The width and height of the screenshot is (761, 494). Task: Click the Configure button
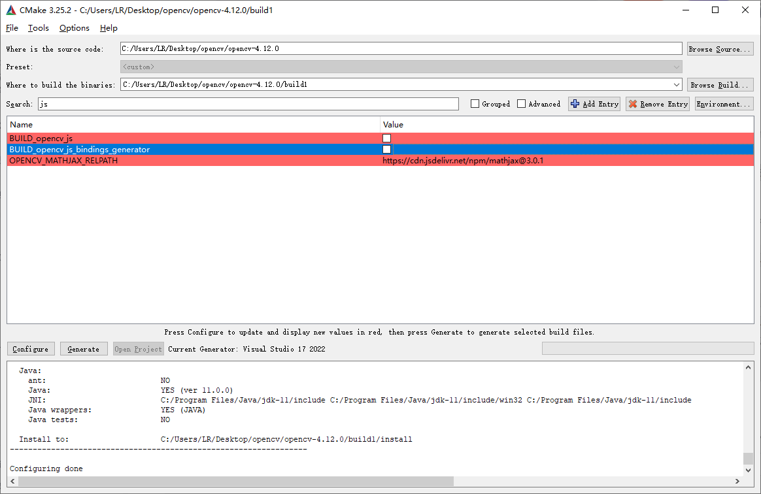(x=31, y=349)
